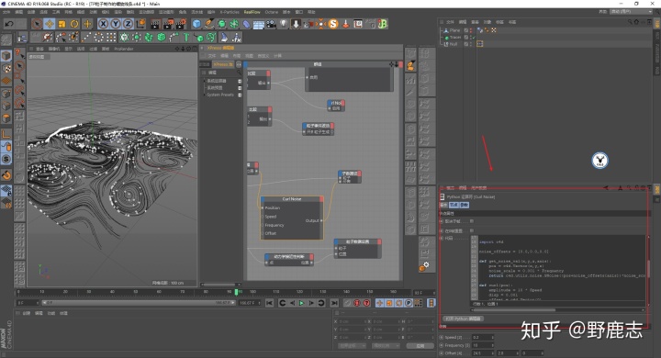Viewport: 661px width, 358px height.
Task: Render the current view with clapperboard icon
Action: click(156, 24)
